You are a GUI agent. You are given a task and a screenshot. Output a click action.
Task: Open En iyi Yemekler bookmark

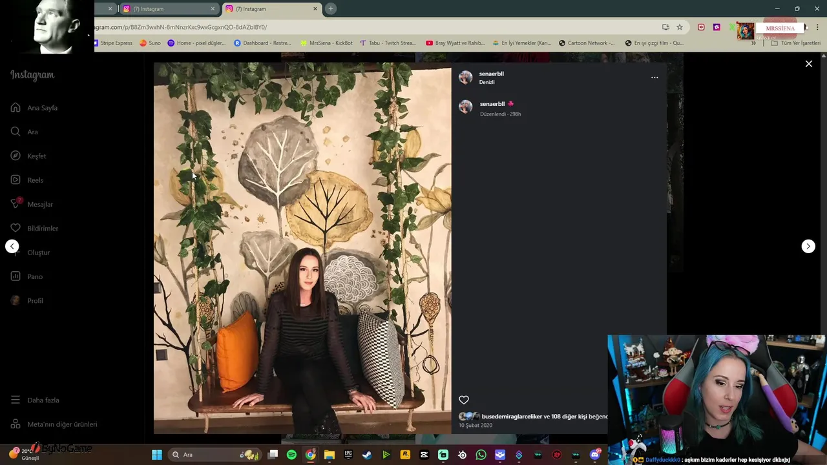[x=521, y=43]
